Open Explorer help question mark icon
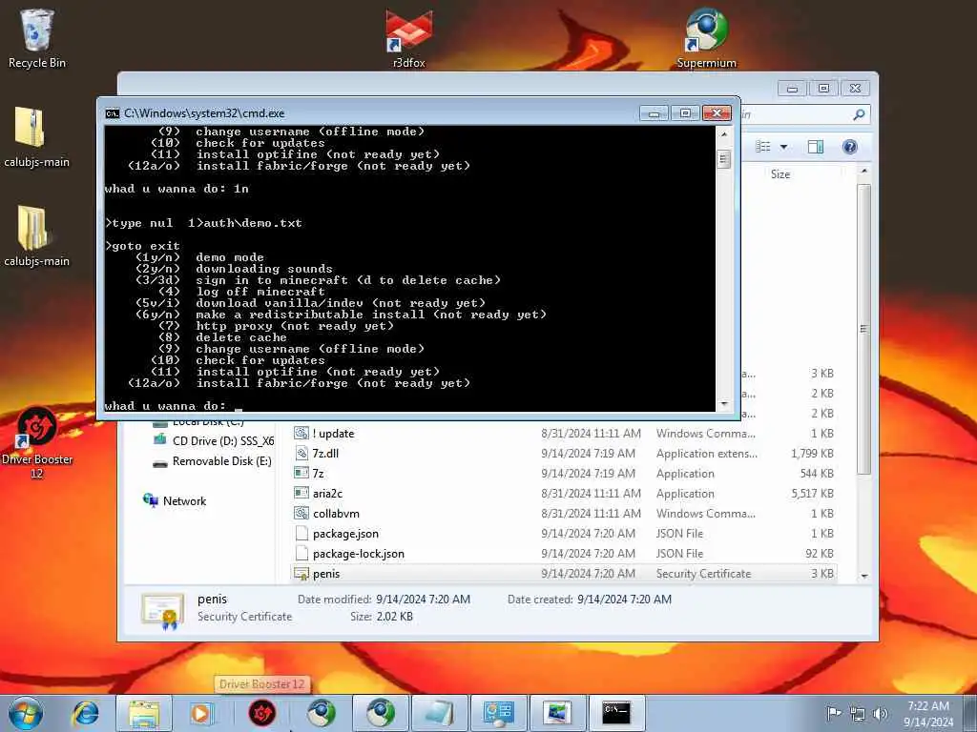The image size is (977, 732). pyautogui.click(x=850, y=147)
